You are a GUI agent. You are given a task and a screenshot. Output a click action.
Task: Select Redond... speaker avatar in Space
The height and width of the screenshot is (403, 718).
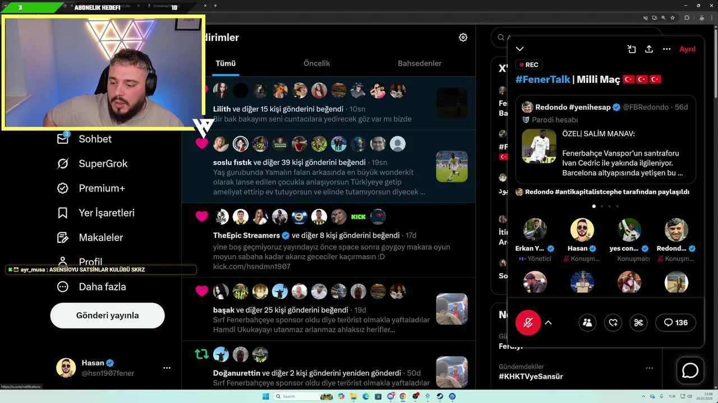[676, 229]
